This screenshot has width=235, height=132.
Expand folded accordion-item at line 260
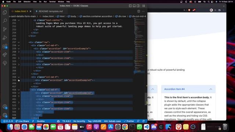click(19, 52)
